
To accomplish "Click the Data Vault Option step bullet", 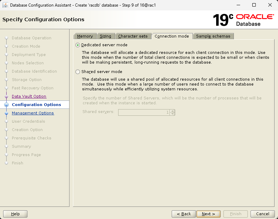I will pos(6,97).
